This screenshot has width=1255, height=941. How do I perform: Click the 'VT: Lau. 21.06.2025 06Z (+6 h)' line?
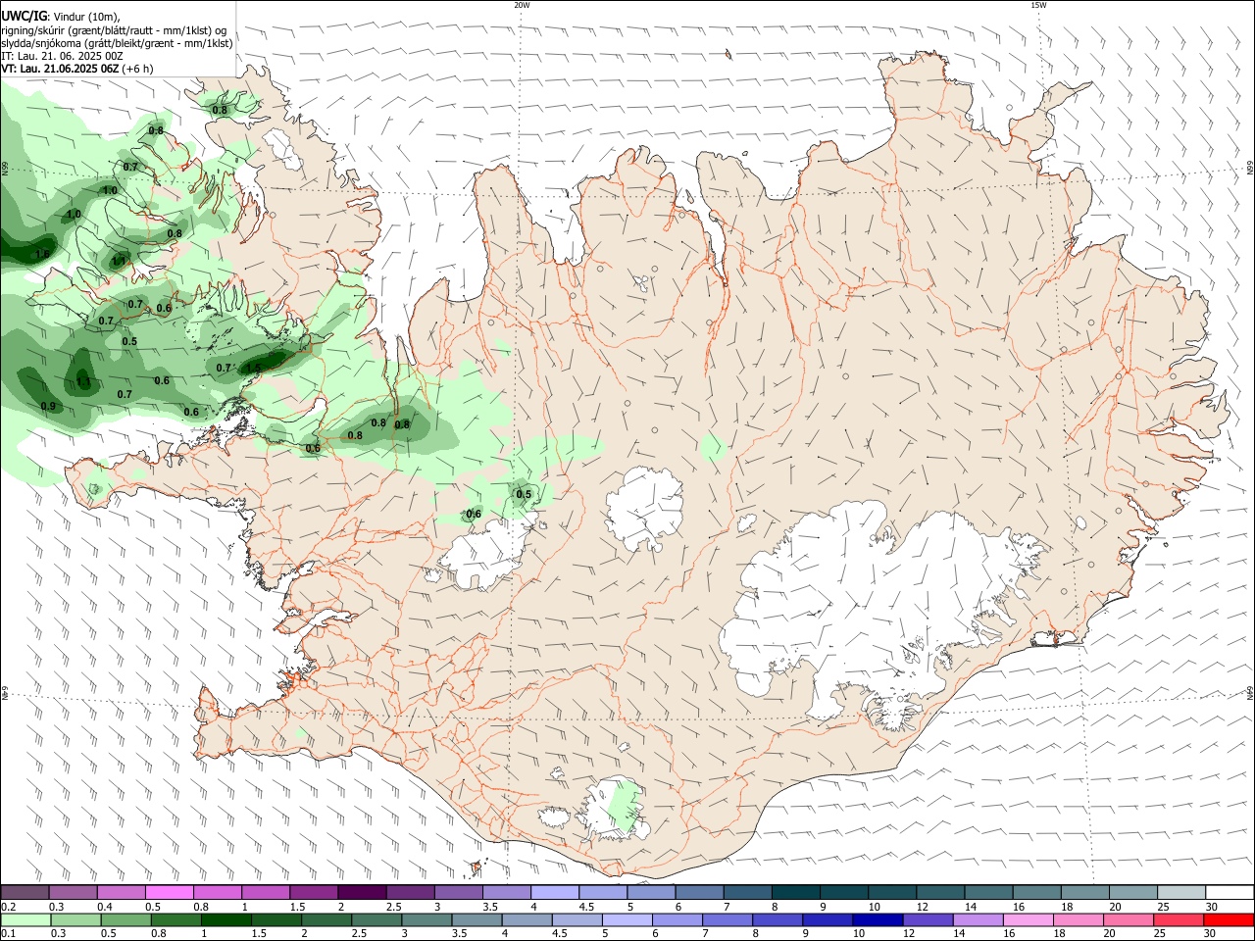point(76,69)
